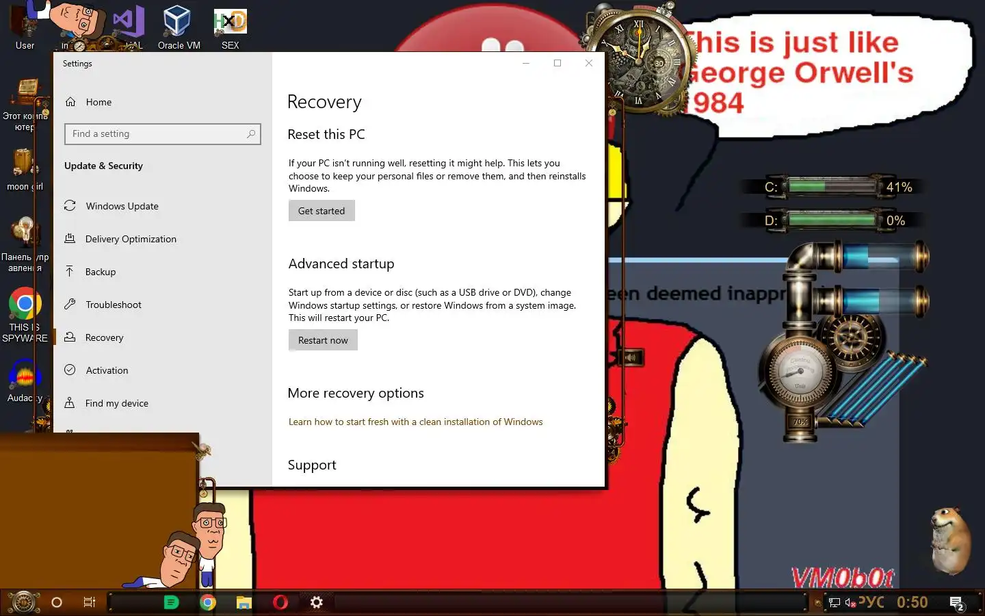Image resolution: width=985 pixels, height=616 pixels.
Task: Click the Cortana circle on the taskbar
Action: coord(57,602)
